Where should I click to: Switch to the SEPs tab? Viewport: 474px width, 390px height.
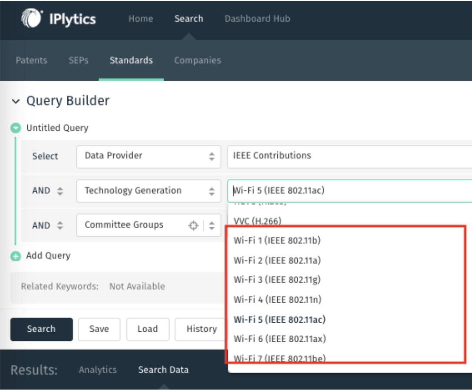78,60
